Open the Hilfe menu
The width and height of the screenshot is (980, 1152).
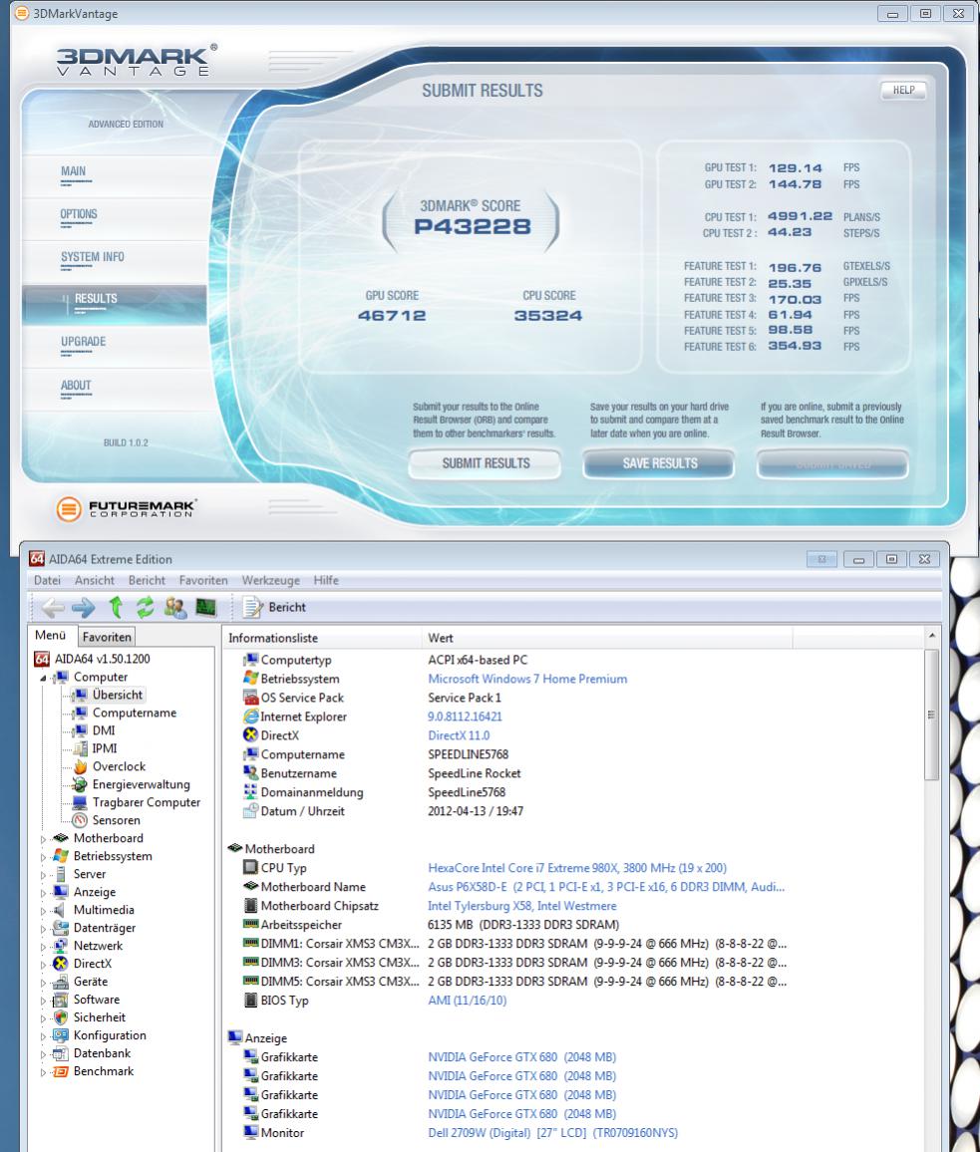[x=326, y=580]
